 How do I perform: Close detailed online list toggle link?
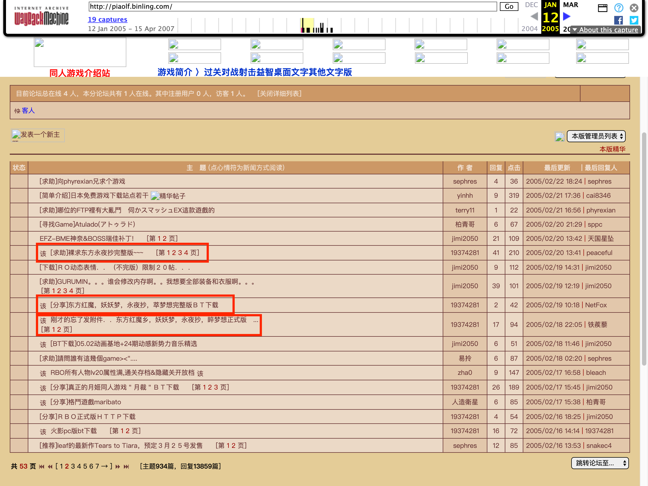tap(279, 93)
